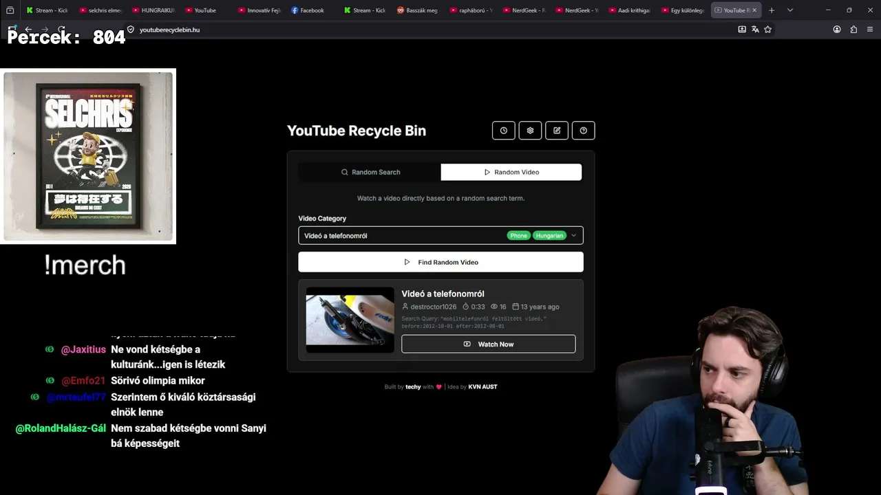881x495 pixels.
Task: Click the site security shield icon
Action: (131, 30)
